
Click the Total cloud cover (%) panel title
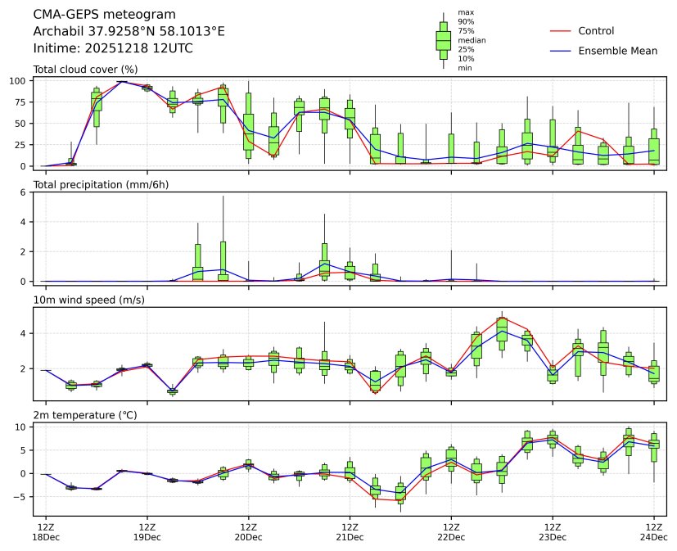85,70
